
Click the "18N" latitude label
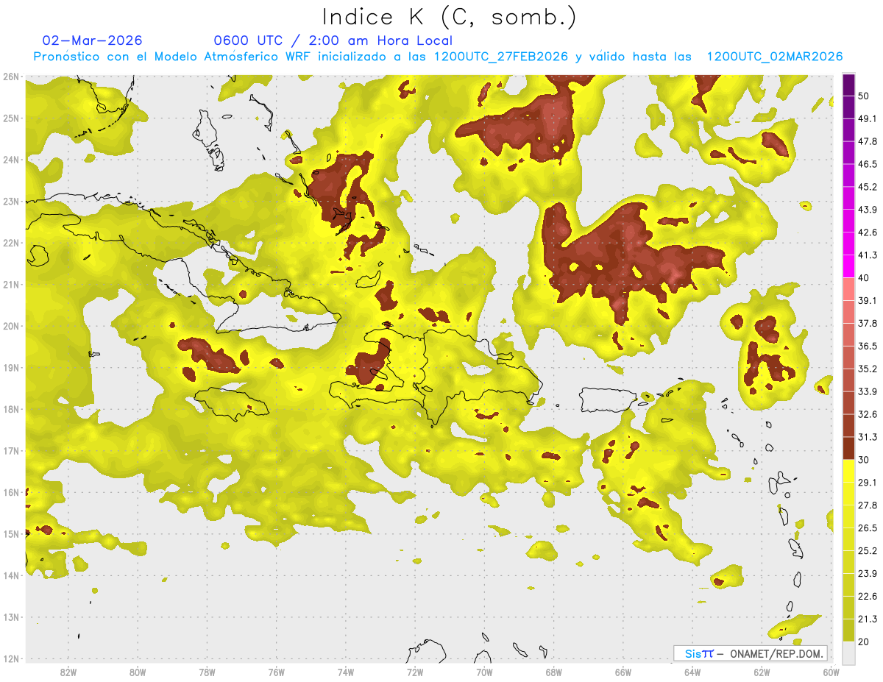tap(11, 409)
